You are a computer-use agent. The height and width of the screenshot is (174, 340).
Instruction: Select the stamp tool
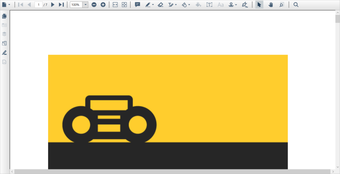tap(231, 5)
